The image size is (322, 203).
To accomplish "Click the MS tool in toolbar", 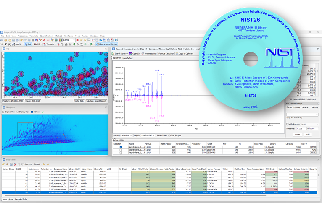I will pyautogui.click(x=37, y=44).
